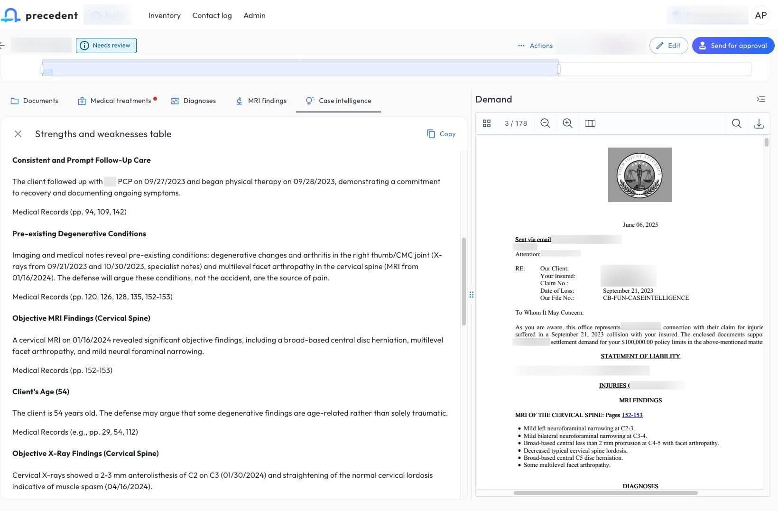Select the MRI findings tab

click(x=261, y=101)
